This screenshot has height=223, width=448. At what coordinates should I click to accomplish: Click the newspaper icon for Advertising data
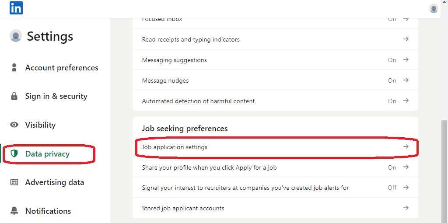pyautogui.click(x=14, y=182)
